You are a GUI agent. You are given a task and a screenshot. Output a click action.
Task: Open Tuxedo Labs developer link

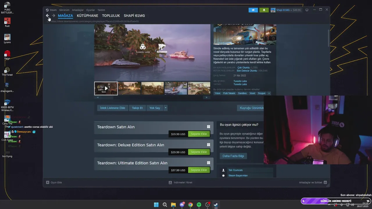[x=240, y=81]
